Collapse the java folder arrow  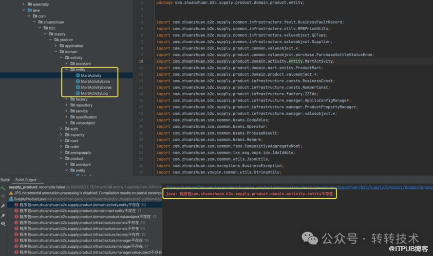pos(23,10)
